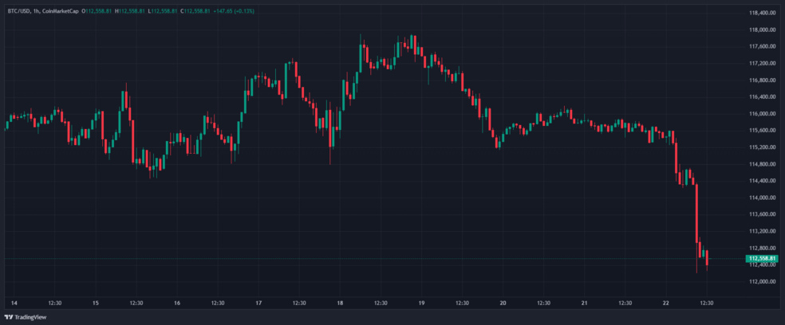Click the 118,000.00 price axis label
Viewport: 785px width, 325px height.
(x=763, y=29)
